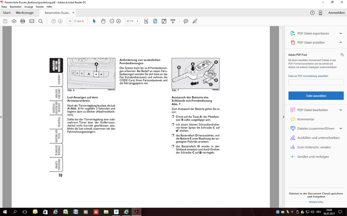The height and width of the screenshot is (216, 347).
Task: Open the Fenster menu
Action: coord(40,7)
